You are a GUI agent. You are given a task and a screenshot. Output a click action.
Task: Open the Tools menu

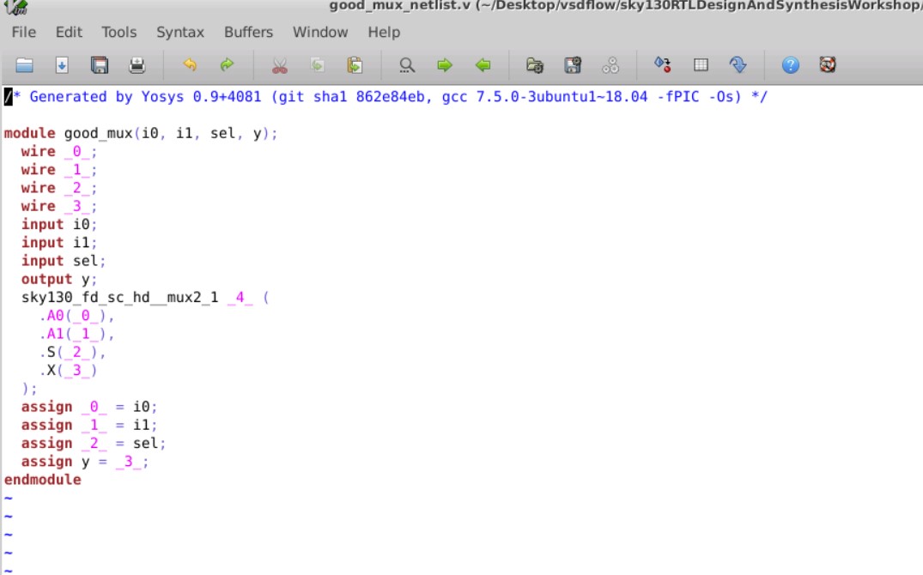(x=118, y=33)
